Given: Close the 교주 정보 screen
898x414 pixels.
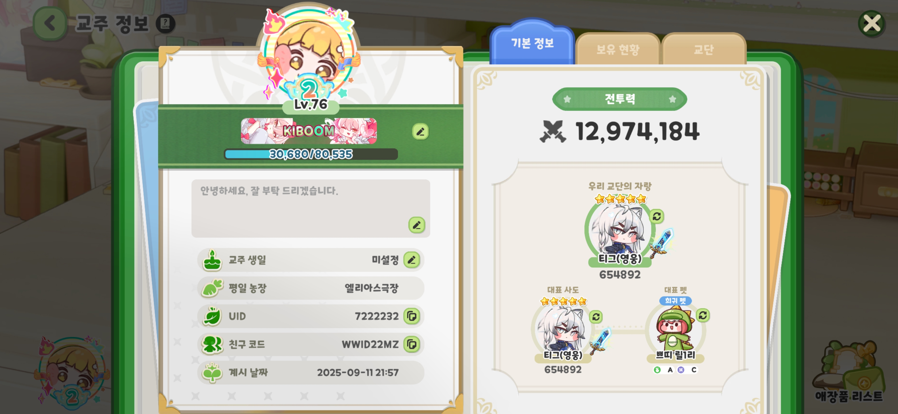Looking at the screenshot, I should pos(872,23).
